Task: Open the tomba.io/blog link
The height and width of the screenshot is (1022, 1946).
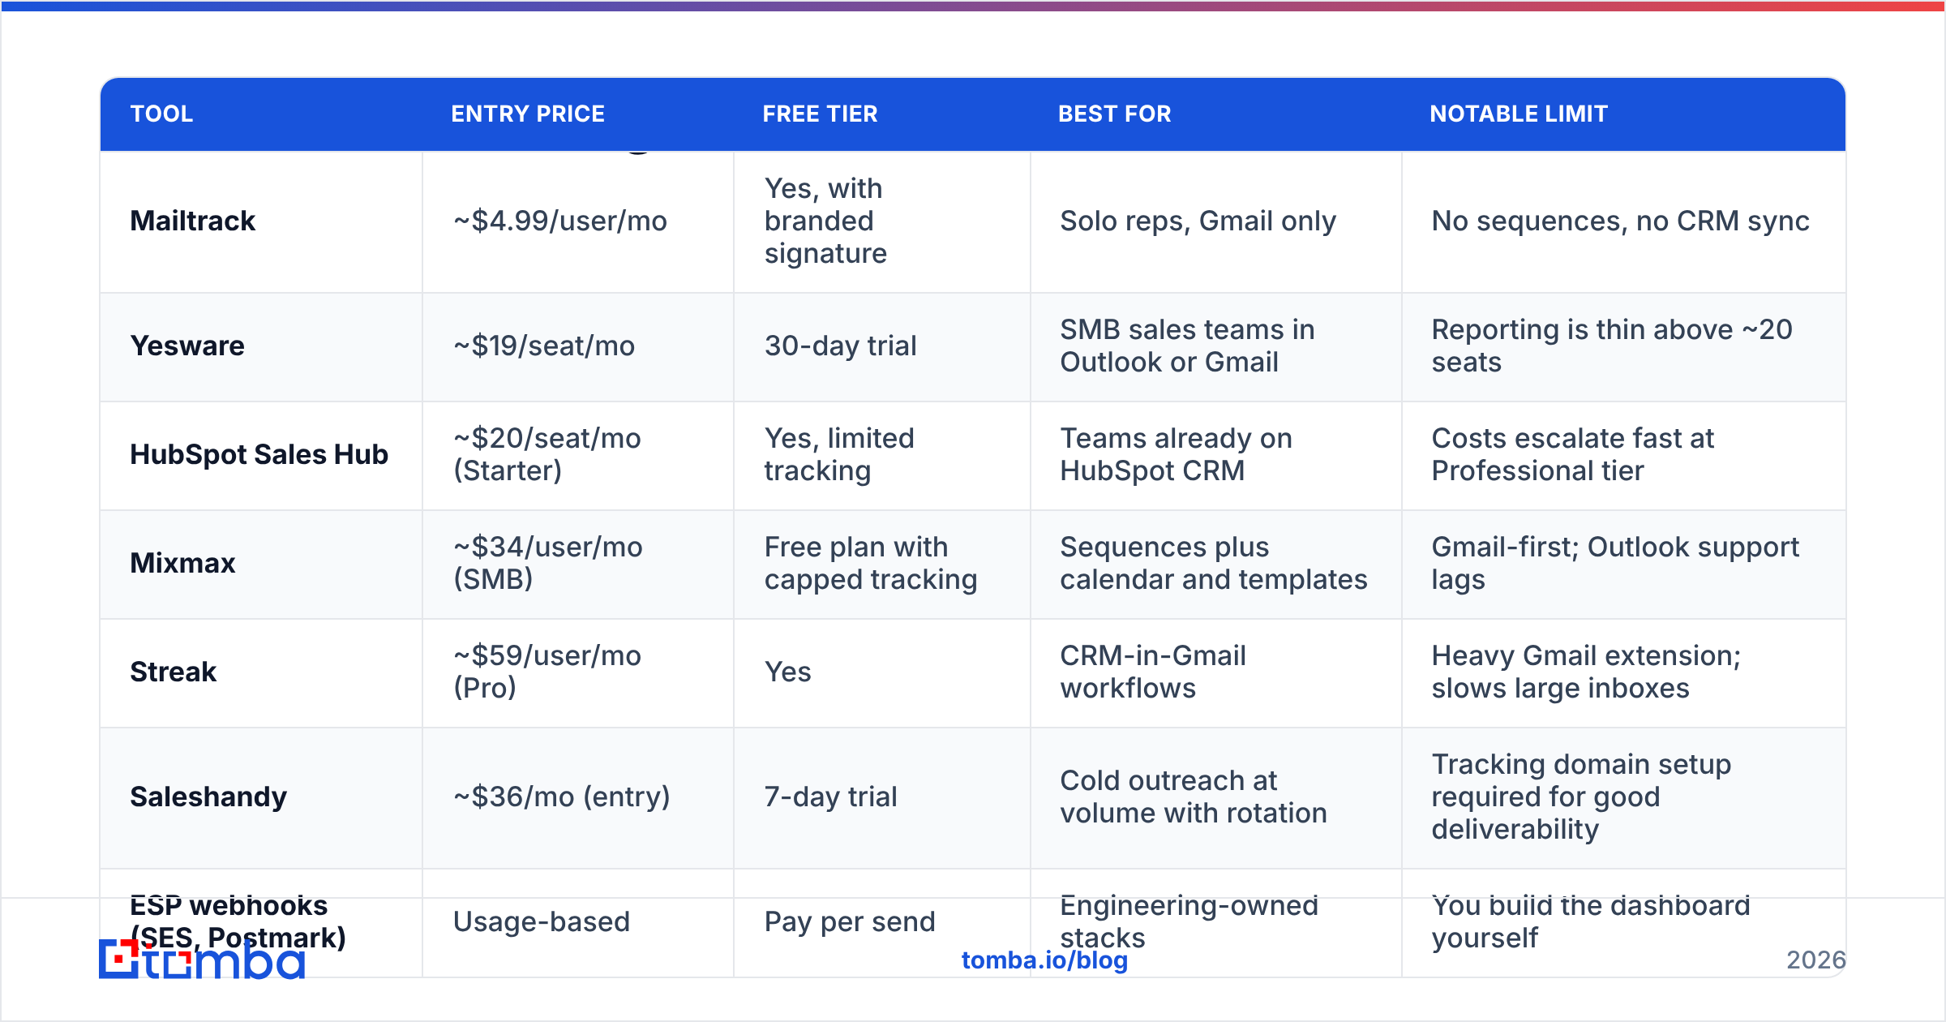Action: (1044, 960)
